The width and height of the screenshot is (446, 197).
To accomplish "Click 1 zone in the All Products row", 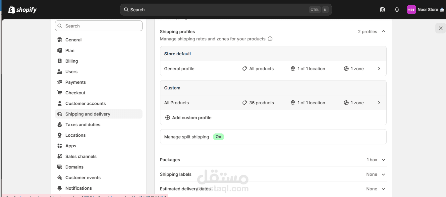I will pos(357,103).
